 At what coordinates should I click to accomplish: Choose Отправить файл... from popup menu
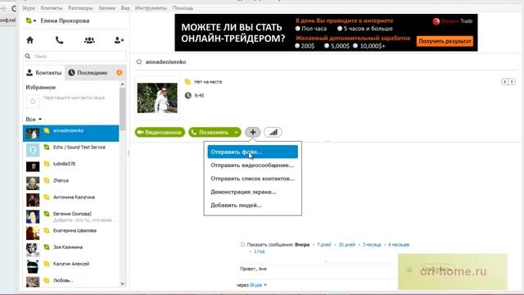[x=253, y=152]
